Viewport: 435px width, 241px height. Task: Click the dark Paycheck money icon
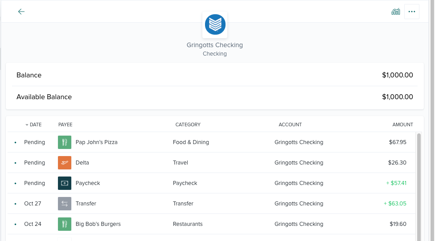(65, 183)
